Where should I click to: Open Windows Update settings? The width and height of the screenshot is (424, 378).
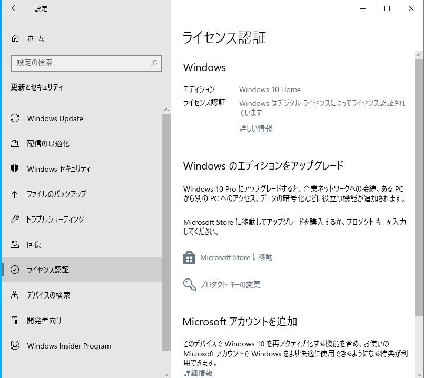click(82, 118)
